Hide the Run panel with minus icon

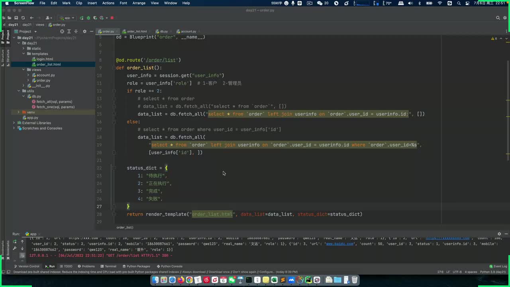pos(506,234)
